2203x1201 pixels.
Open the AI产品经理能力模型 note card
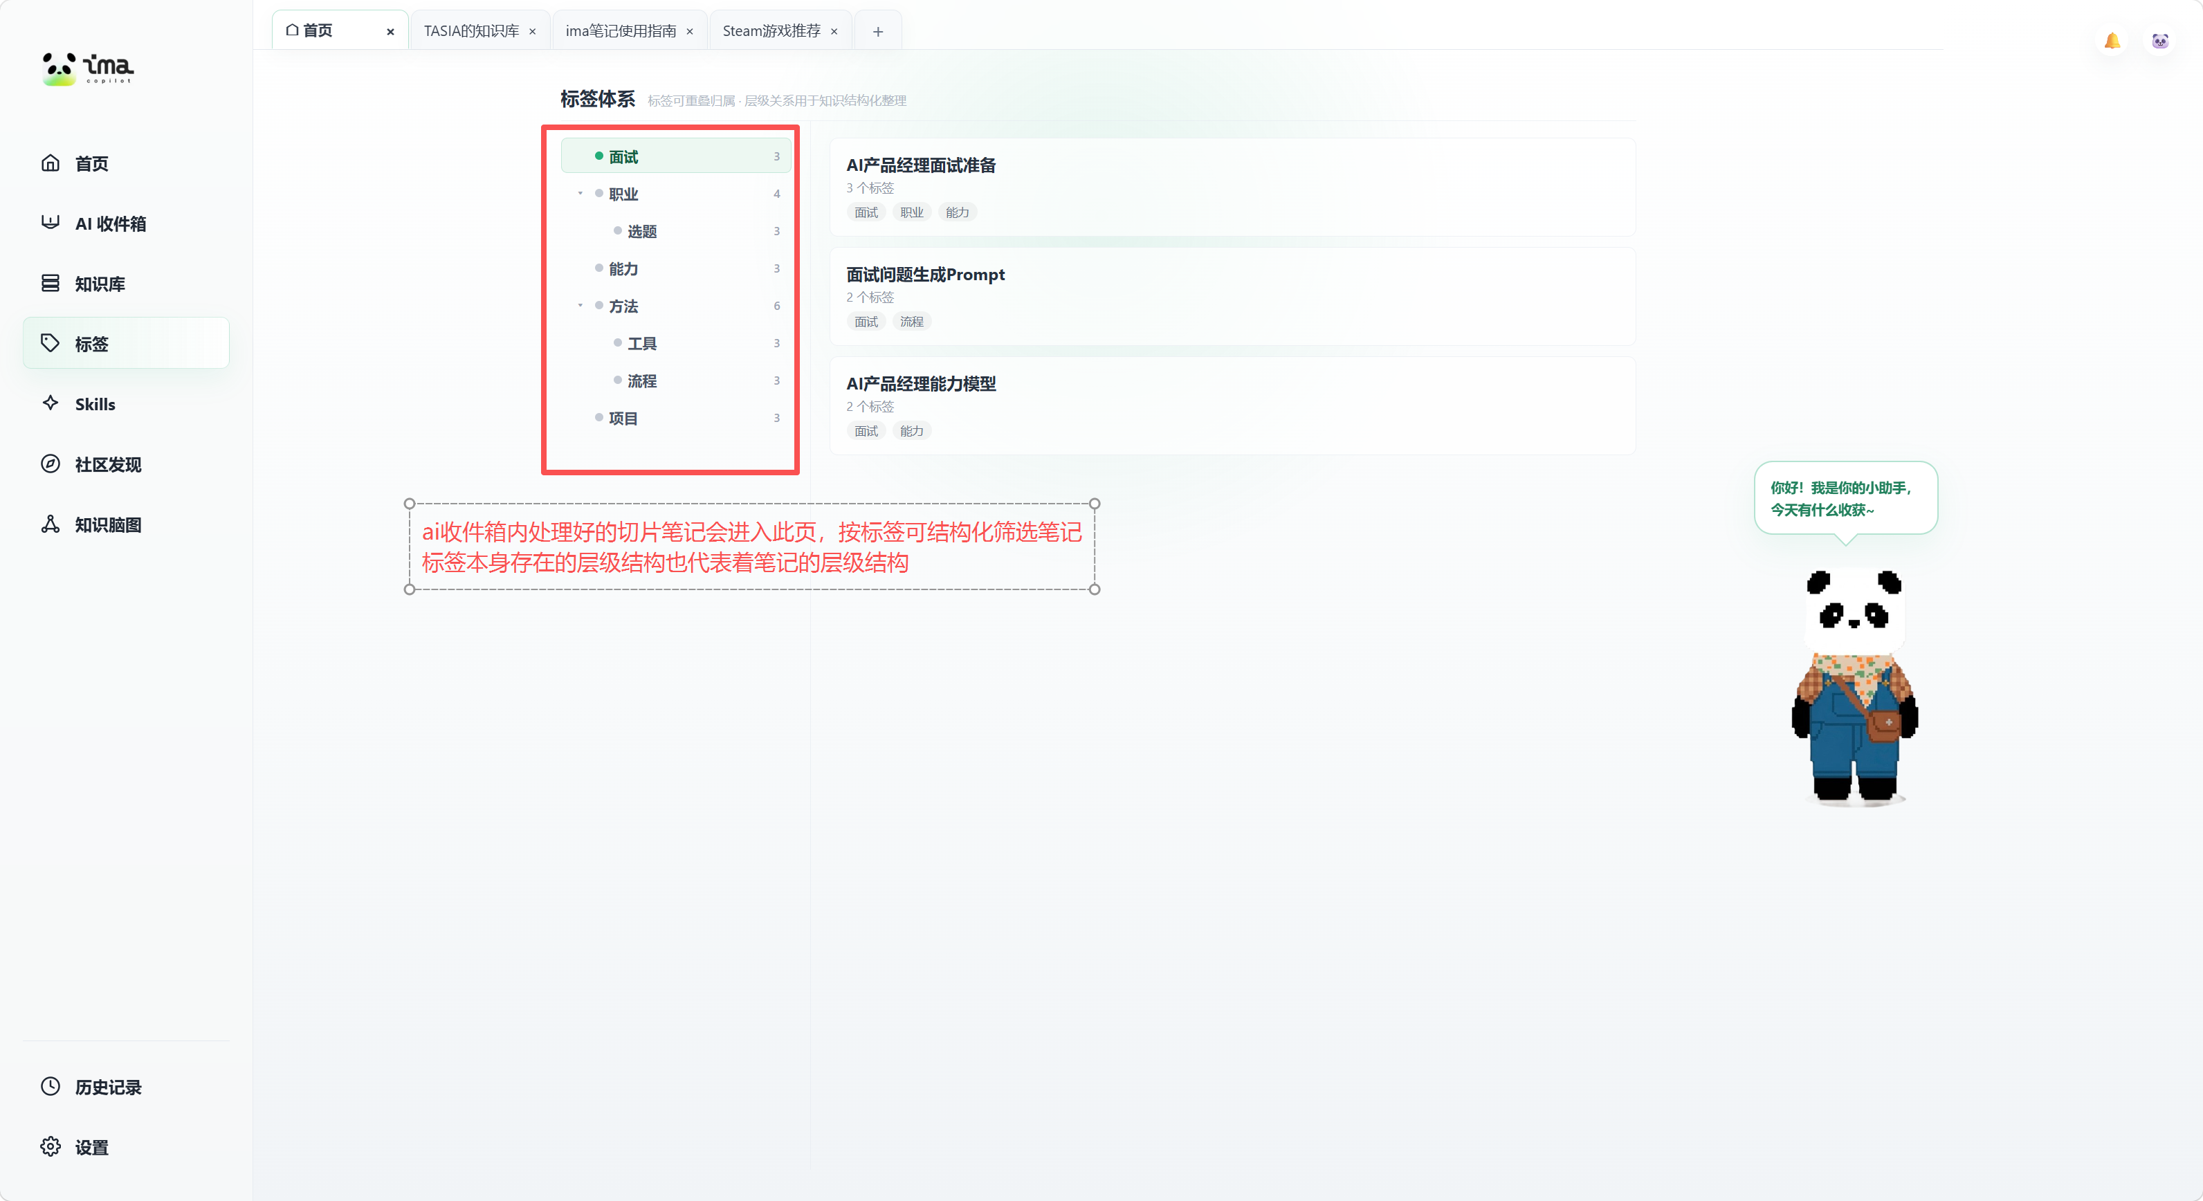(1232, 406)
